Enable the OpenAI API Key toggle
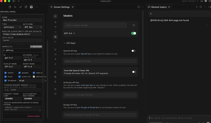The width and height of the screenshot is (211, 123). pos(133,51)
